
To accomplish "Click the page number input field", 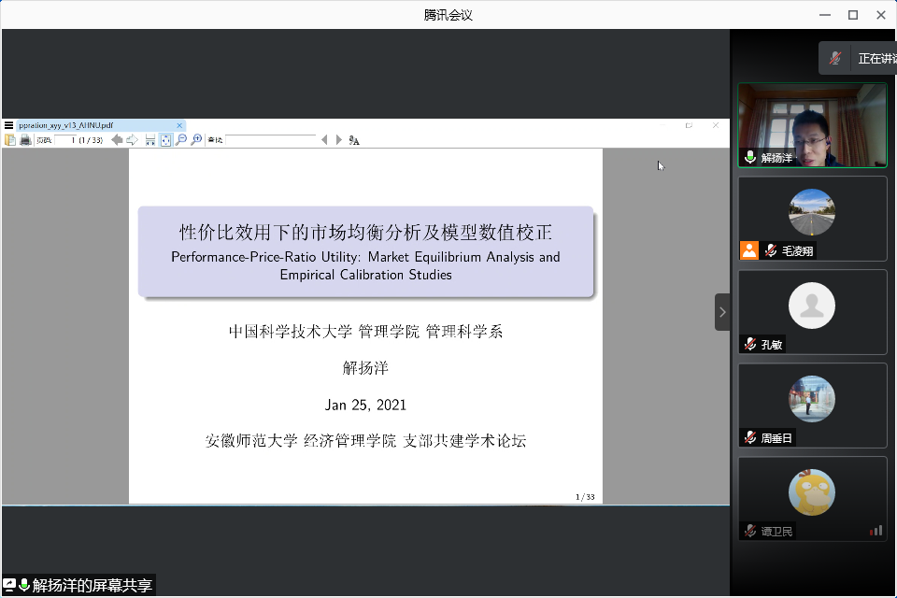I will (64, 140).
